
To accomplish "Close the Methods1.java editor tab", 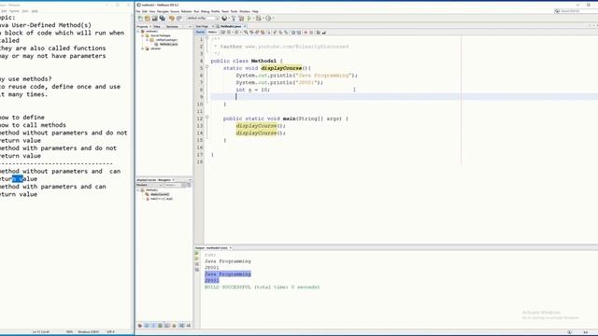I will (245, 26).
